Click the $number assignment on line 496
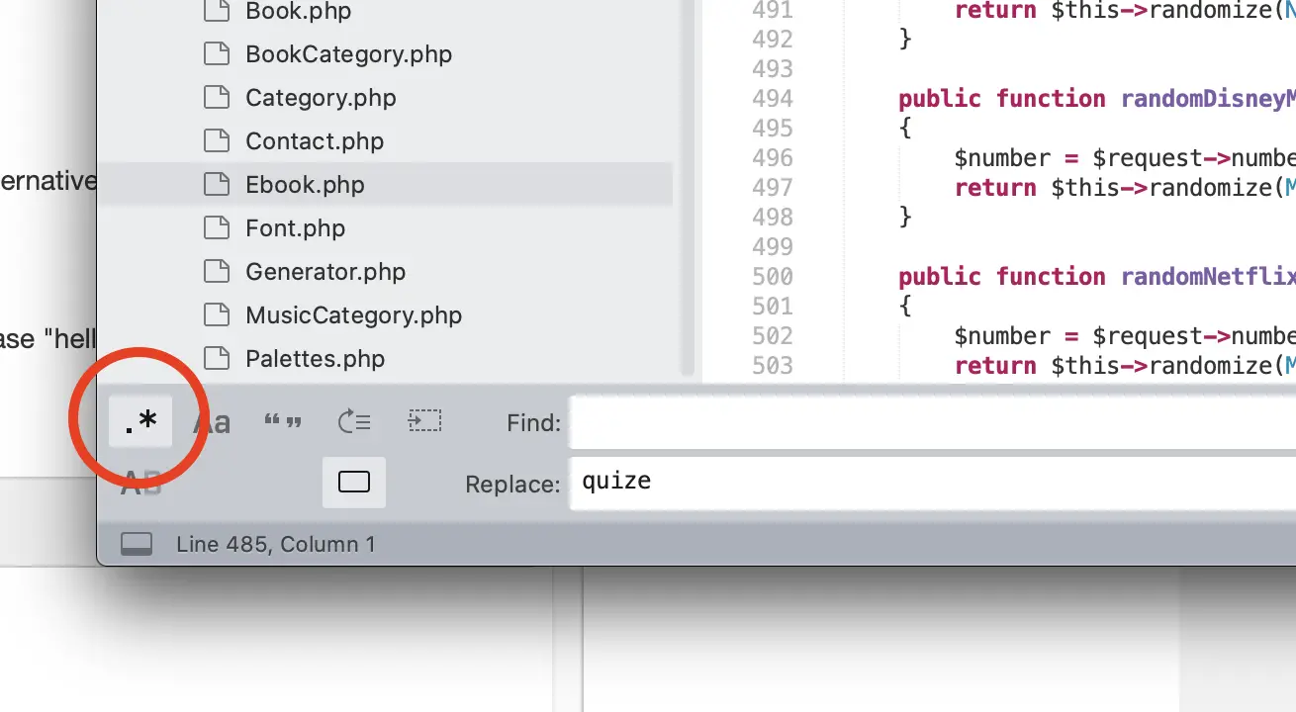The width and height of the screenshot is (1296, 712). click(x=1125, y=158)
